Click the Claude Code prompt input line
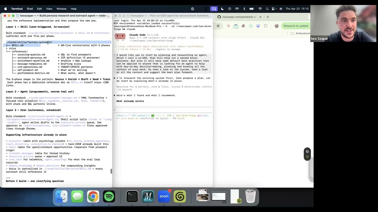 pyautogui.click(x=163, y=110)
